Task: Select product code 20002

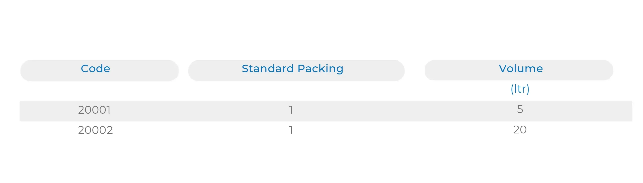Action: [x=95, y=130]
